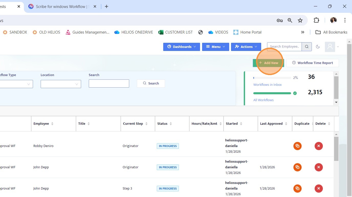Toggle dark mode with the moon icon

(318, 47)
